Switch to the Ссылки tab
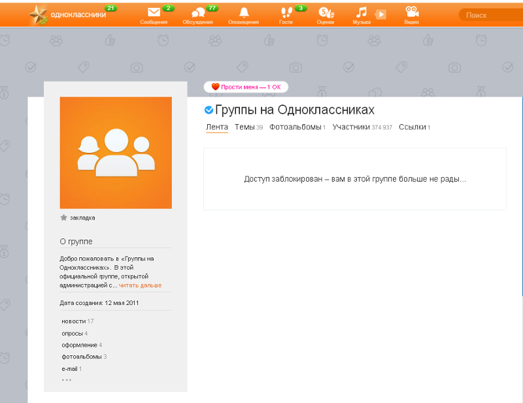This screenshot has width=523, height=403. coord(414,127)
